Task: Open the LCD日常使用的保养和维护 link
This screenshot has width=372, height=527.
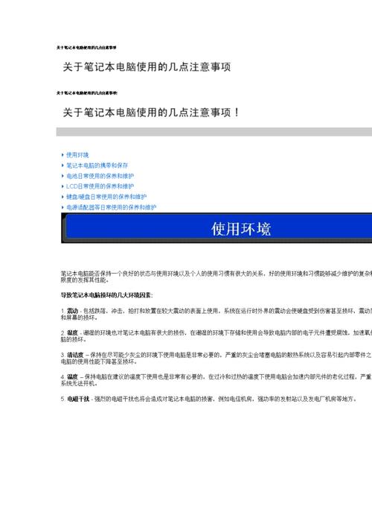Action: click(x=100, y=186)
